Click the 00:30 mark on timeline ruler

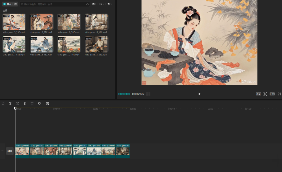pos(133,109)
